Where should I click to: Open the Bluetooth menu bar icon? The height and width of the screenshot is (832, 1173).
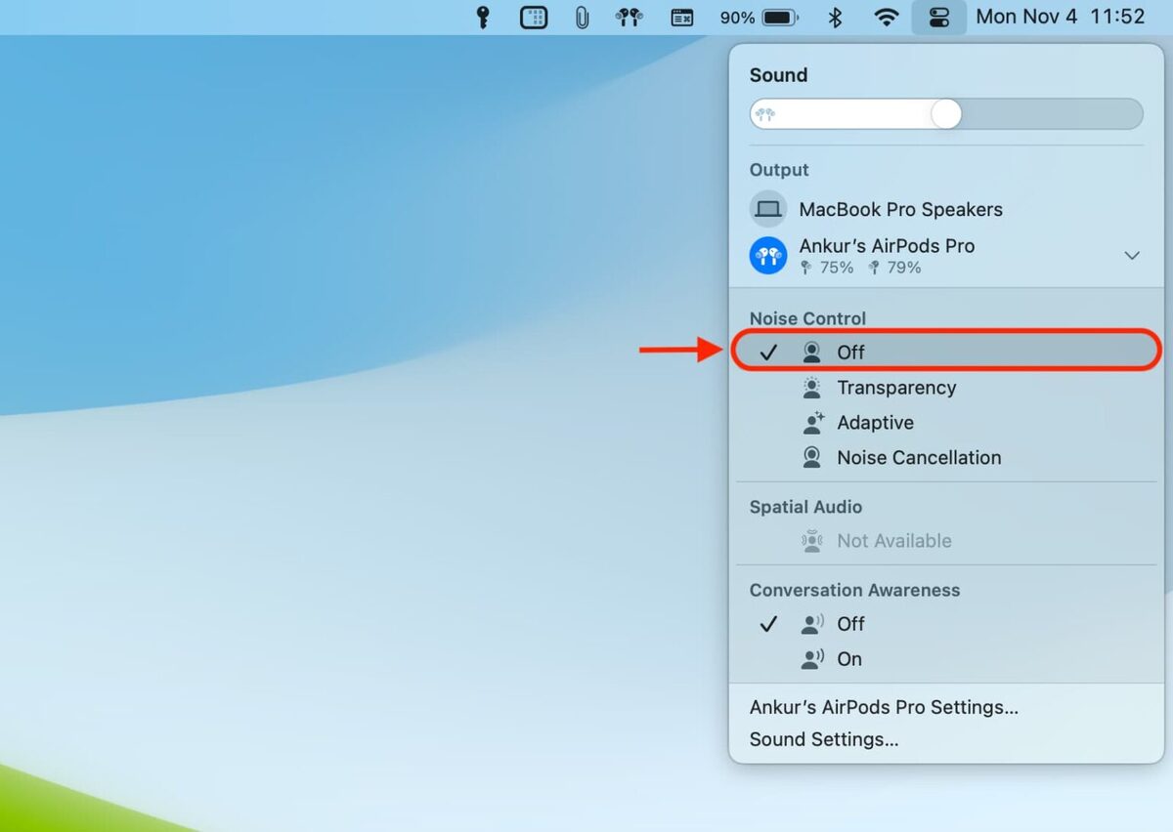click(x=835, y=18)
